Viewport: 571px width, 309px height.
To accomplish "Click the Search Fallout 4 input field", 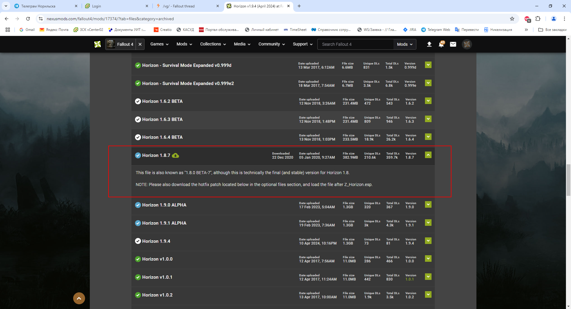I will 356,44.
